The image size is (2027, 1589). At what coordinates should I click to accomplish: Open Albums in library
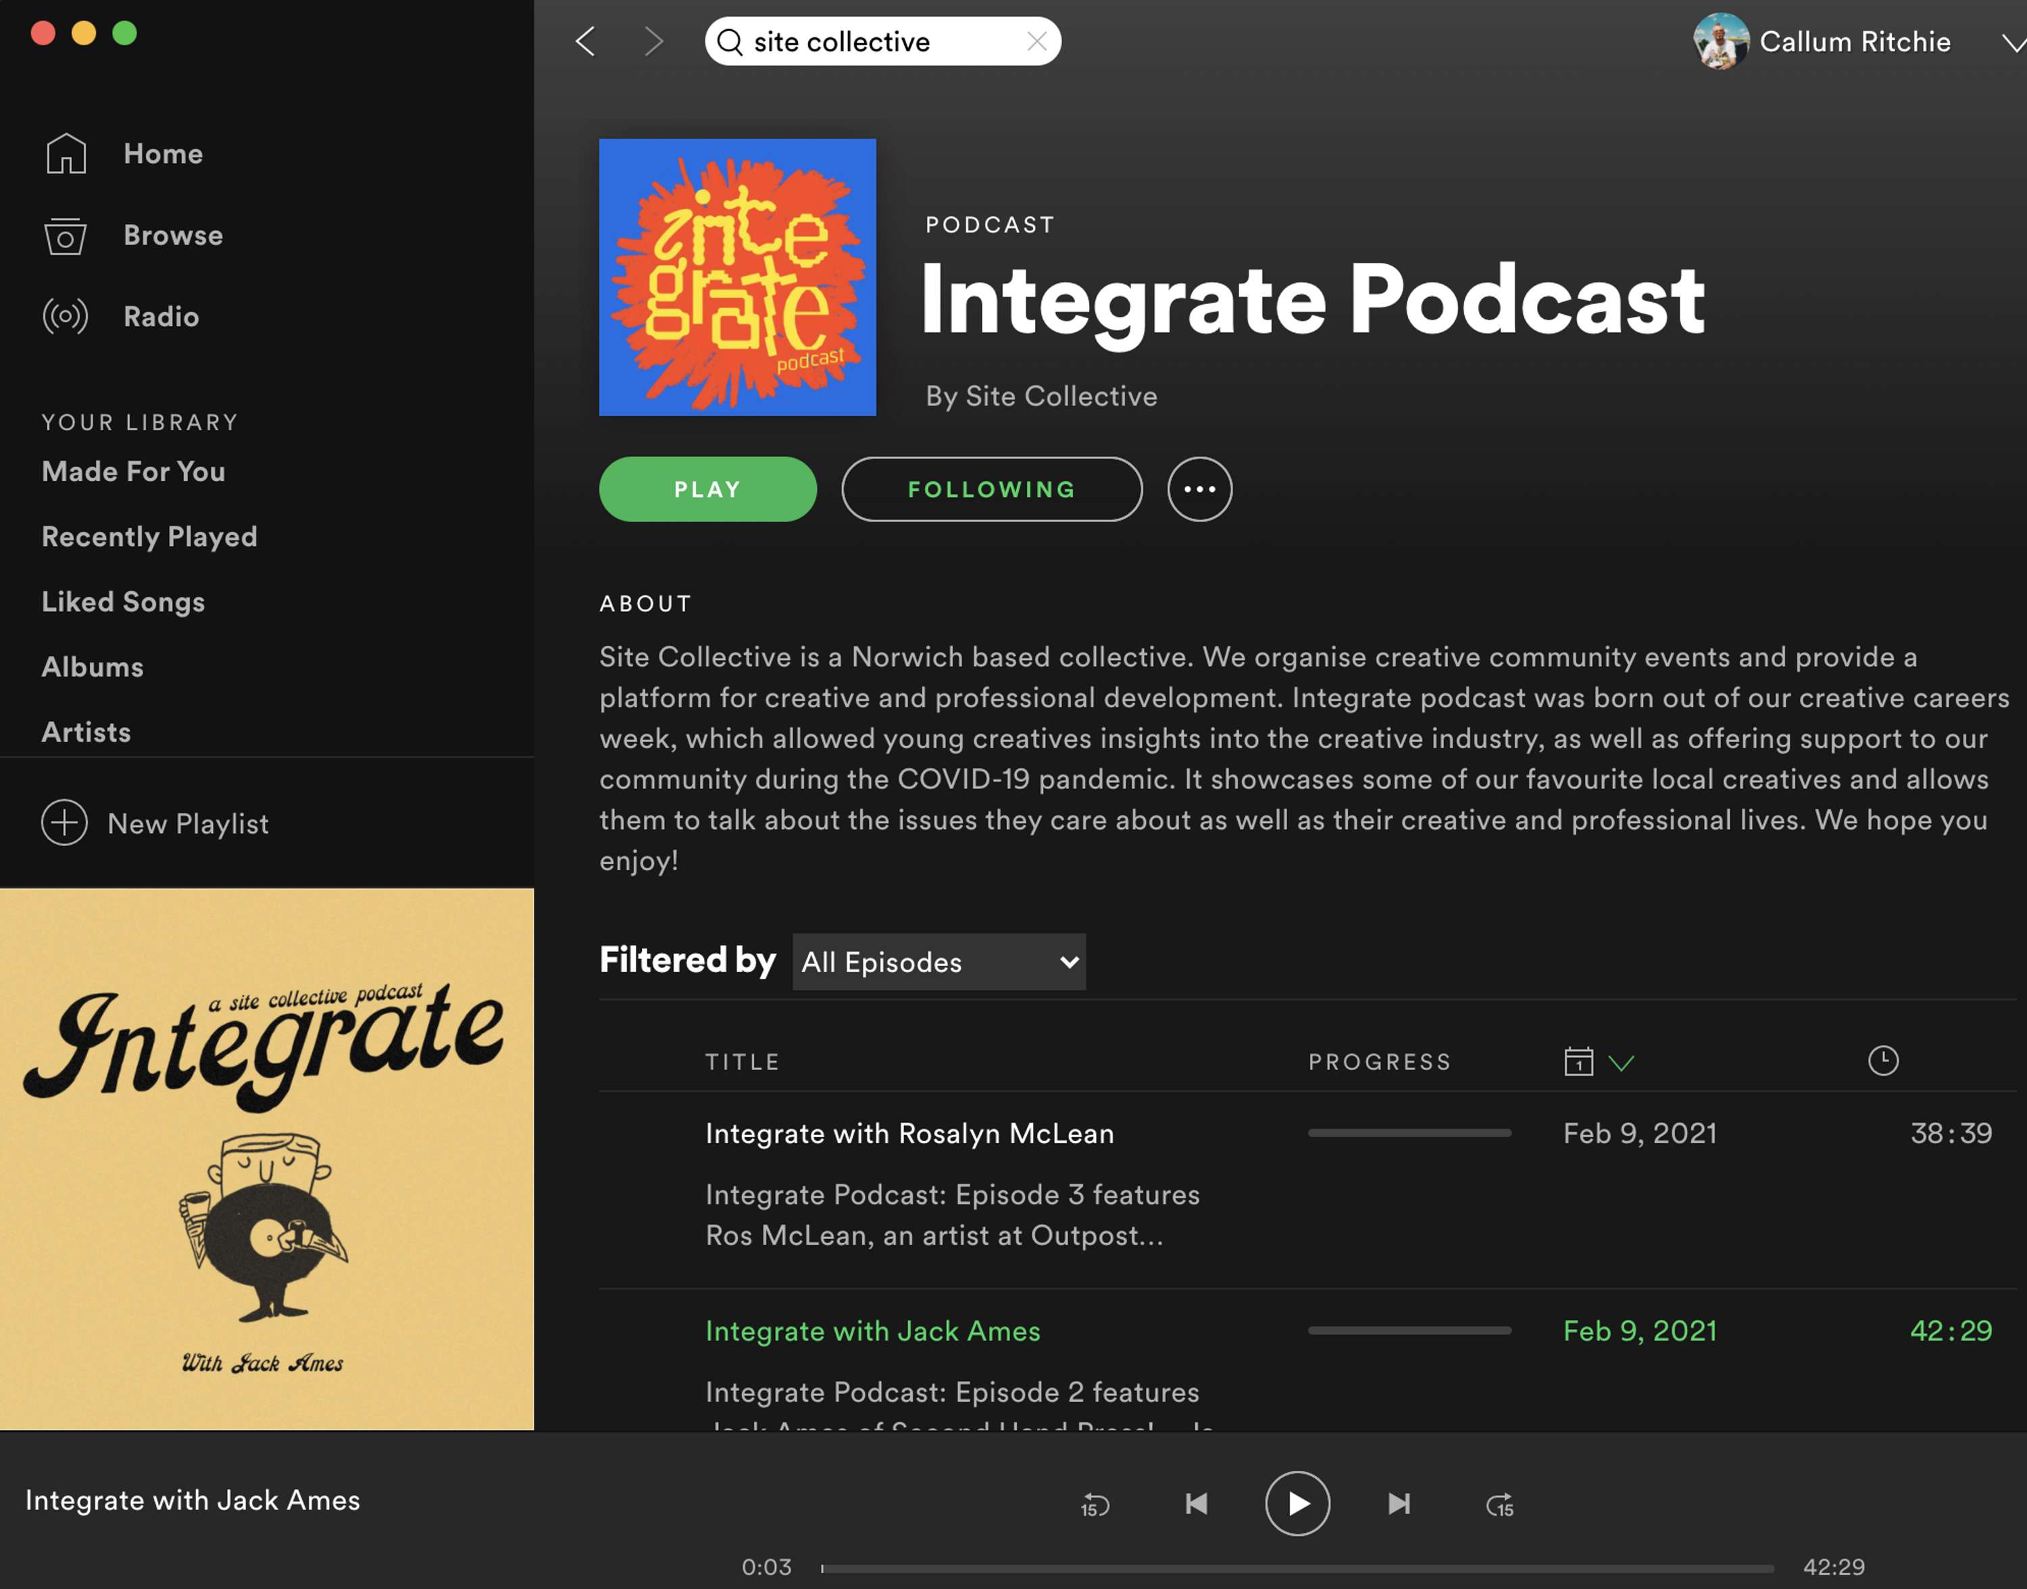[92, 667]
